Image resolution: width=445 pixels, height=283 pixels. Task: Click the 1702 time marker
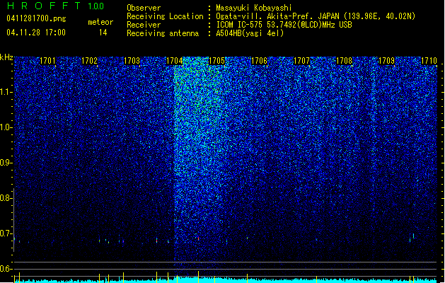pyautogui.click(x=89, y=61)
